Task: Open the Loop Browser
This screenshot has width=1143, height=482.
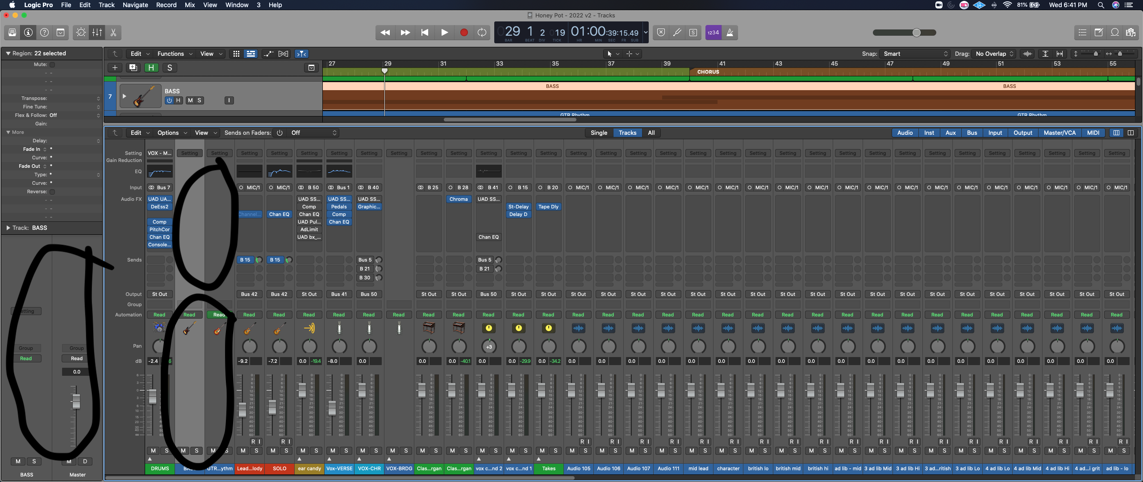Action: pos(1115,33)
